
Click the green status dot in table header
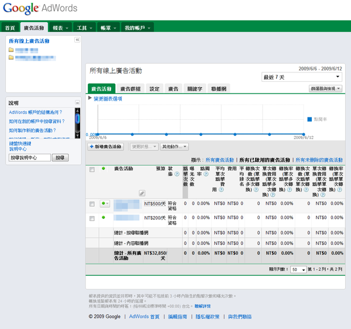[104, 168]
